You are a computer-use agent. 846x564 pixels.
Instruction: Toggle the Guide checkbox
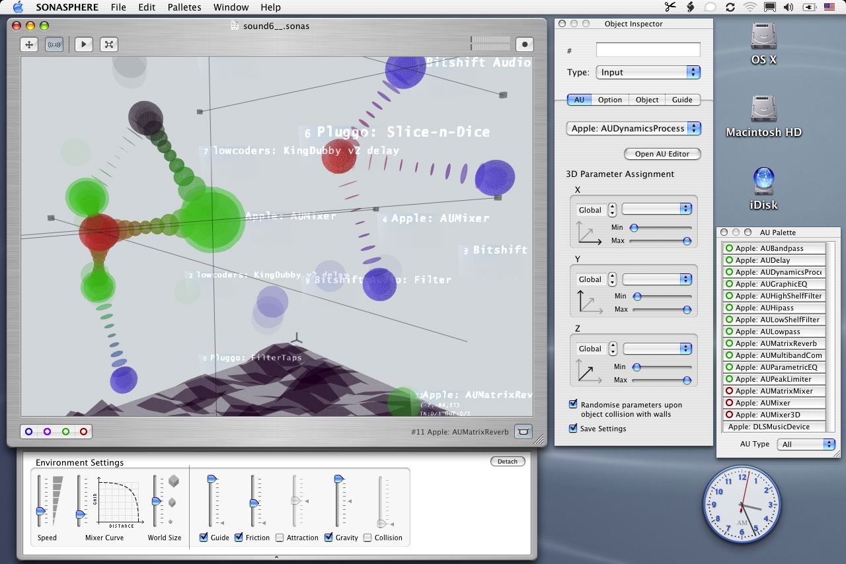pyautogui.click(x=204, y=538)
